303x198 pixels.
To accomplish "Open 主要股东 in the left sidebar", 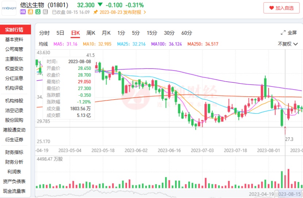I will (14, 59).
